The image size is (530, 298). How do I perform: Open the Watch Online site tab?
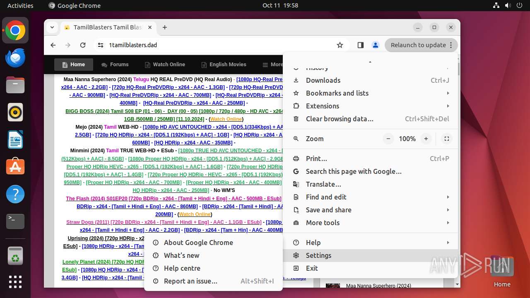pyautogui.click(x=165, y=65)
